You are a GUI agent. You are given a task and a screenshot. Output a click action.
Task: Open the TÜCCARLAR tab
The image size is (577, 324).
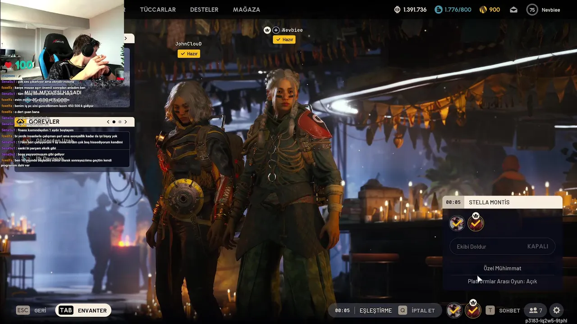coord(158,9)
